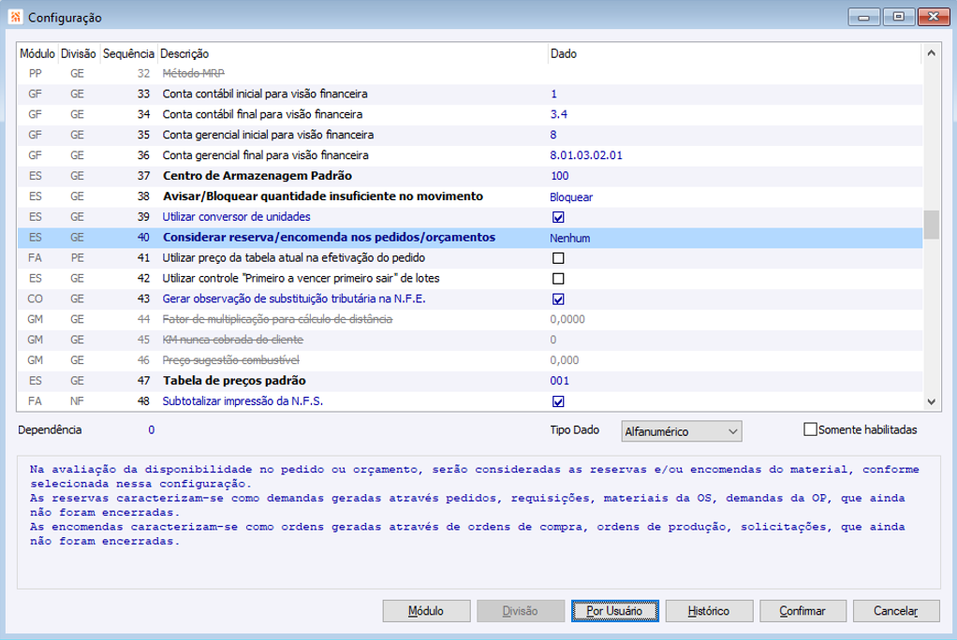Click the '8.01.03.02.01' account value
Viewport: 957px width, 640px height.
click(586, 155)
